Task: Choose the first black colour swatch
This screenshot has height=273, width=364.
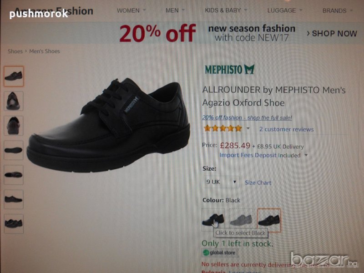Action: click(213, 220)
